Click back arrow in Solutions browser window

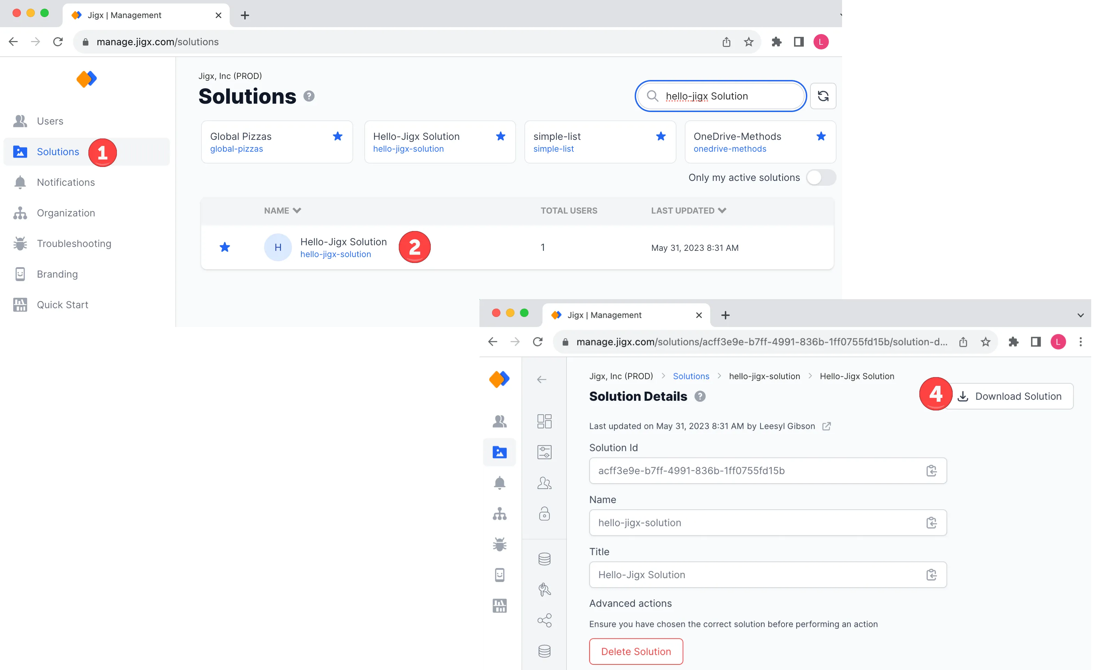(13, 42)
